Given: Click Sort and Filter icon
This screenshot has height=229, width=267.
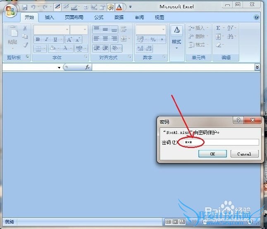Looking at the screenshot, I should coord(230,28).
